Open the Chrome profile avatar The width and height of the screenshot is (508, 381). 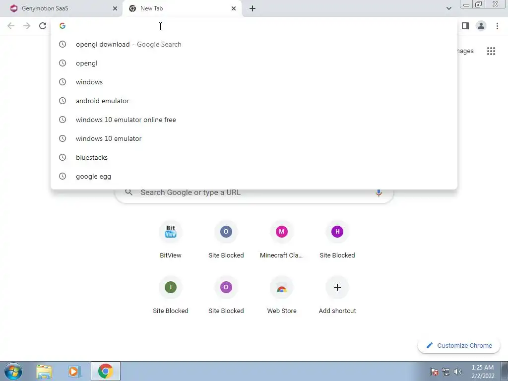tap(481, 26)
